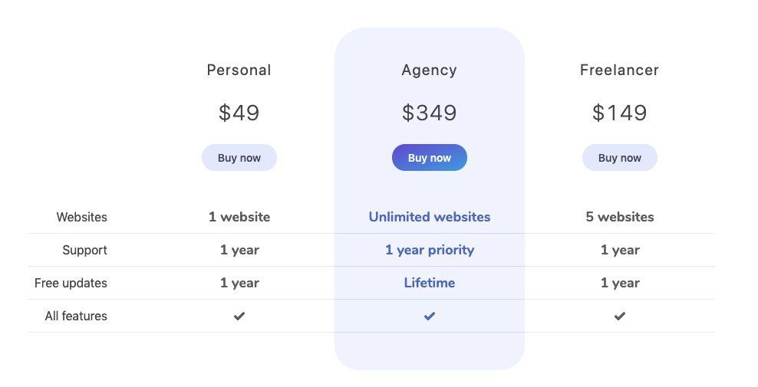Screen dimensions: 758x387
Task: Select the Personal plan heading
Action: click(239, 70)
